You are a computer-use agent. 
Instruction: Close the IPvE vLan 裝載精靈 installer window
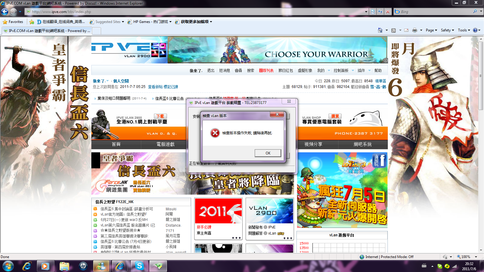pos(289,101)
